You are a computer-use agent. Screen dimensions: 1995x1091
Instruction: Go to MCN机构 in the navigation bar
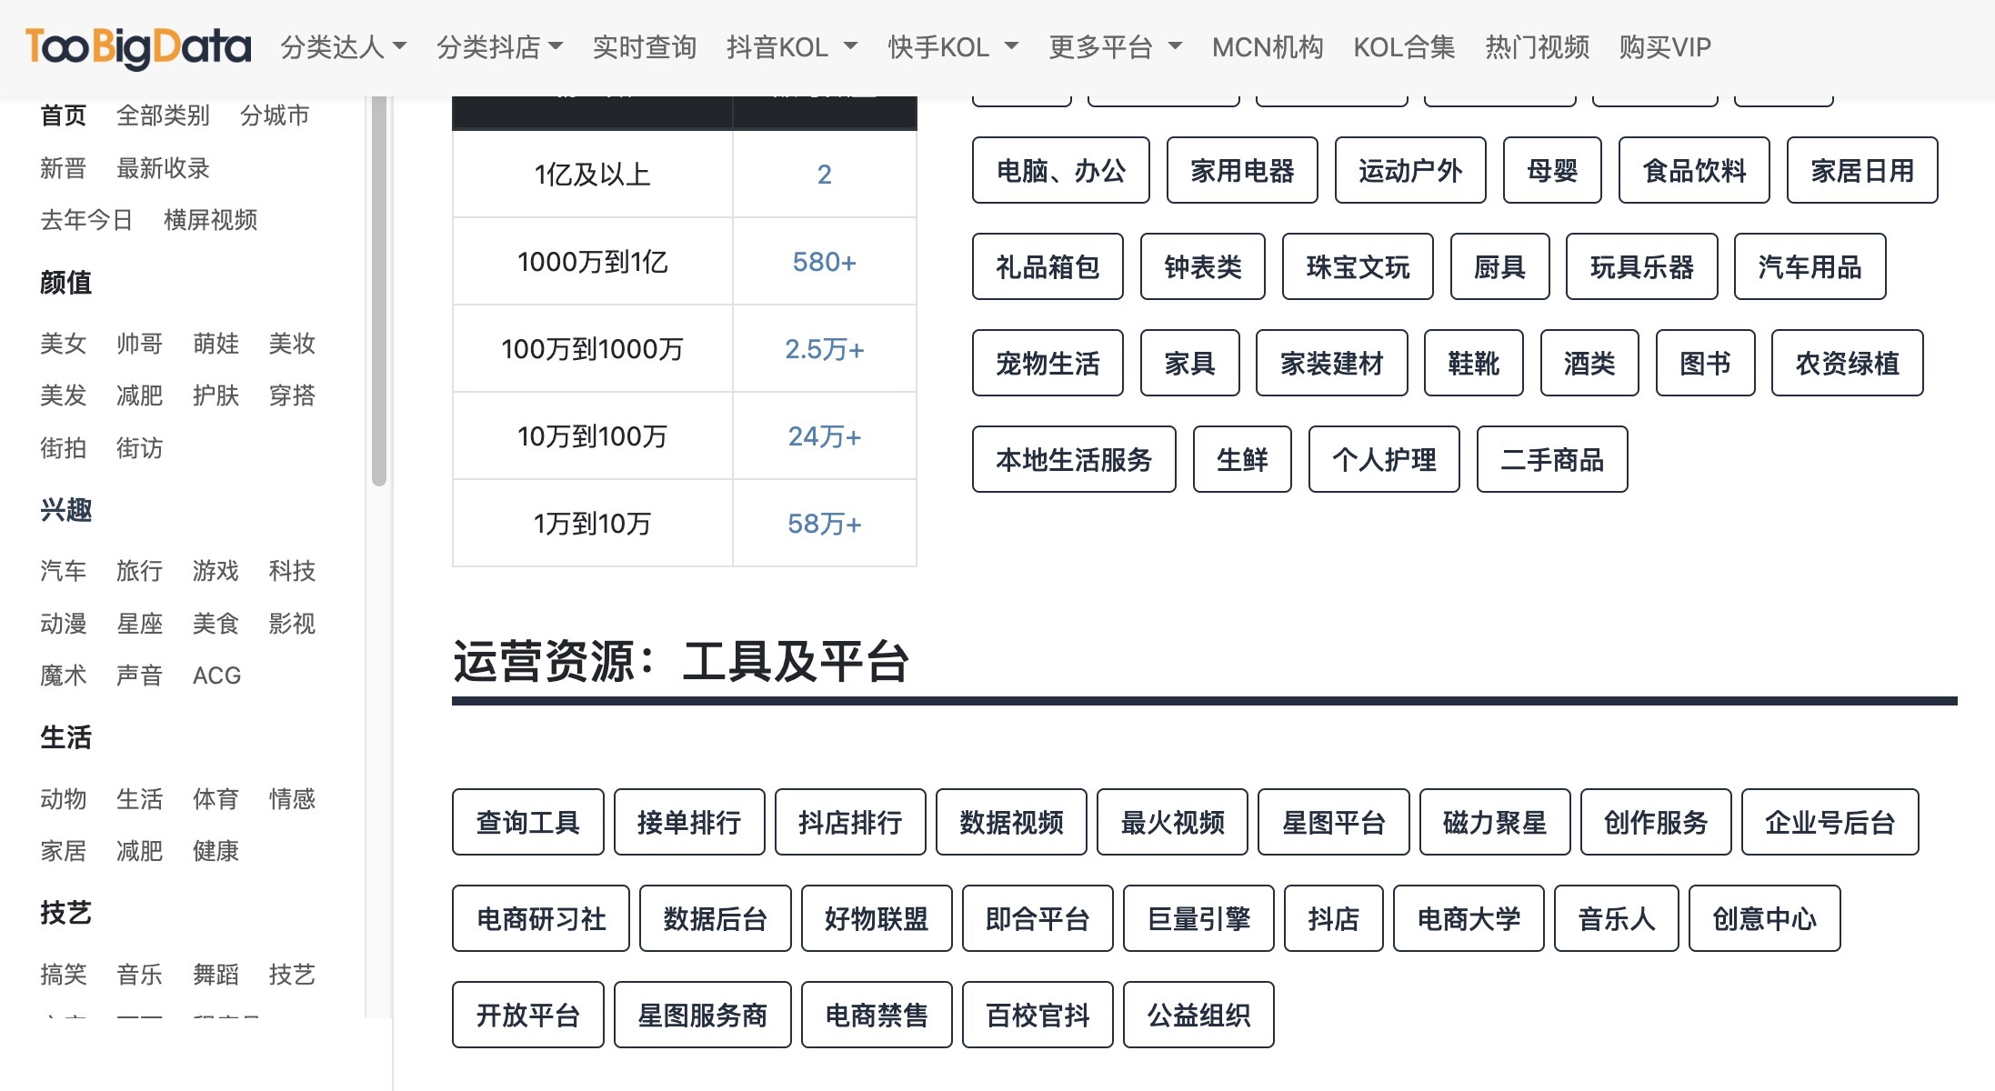coord(1268,47)
